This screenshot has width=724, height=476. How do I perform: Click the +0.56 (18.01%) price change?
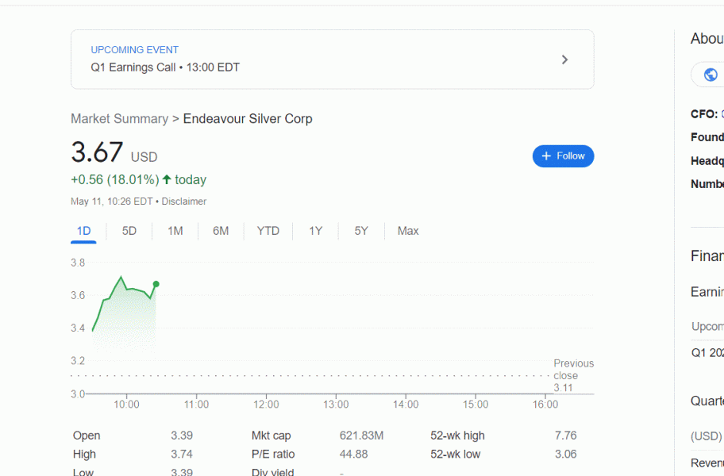114,179
